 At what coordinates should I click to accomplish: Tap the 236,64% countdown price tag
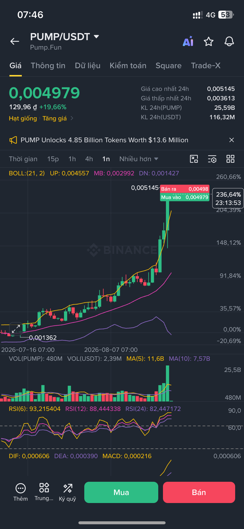click(x=228, y=198)
